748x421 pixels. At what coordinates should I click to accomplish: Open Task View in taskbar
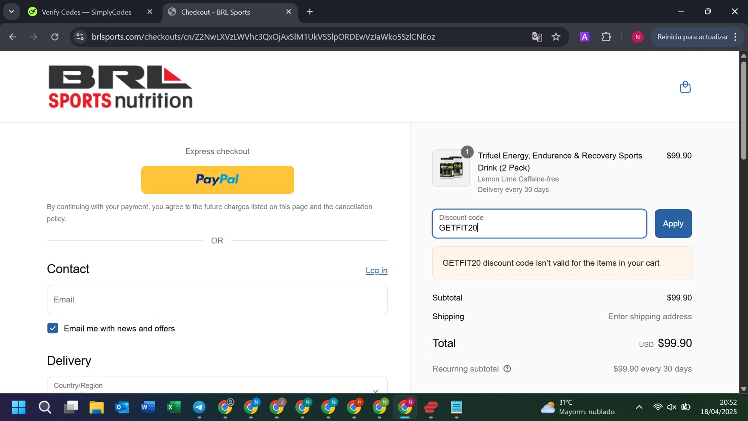point(71,408)
